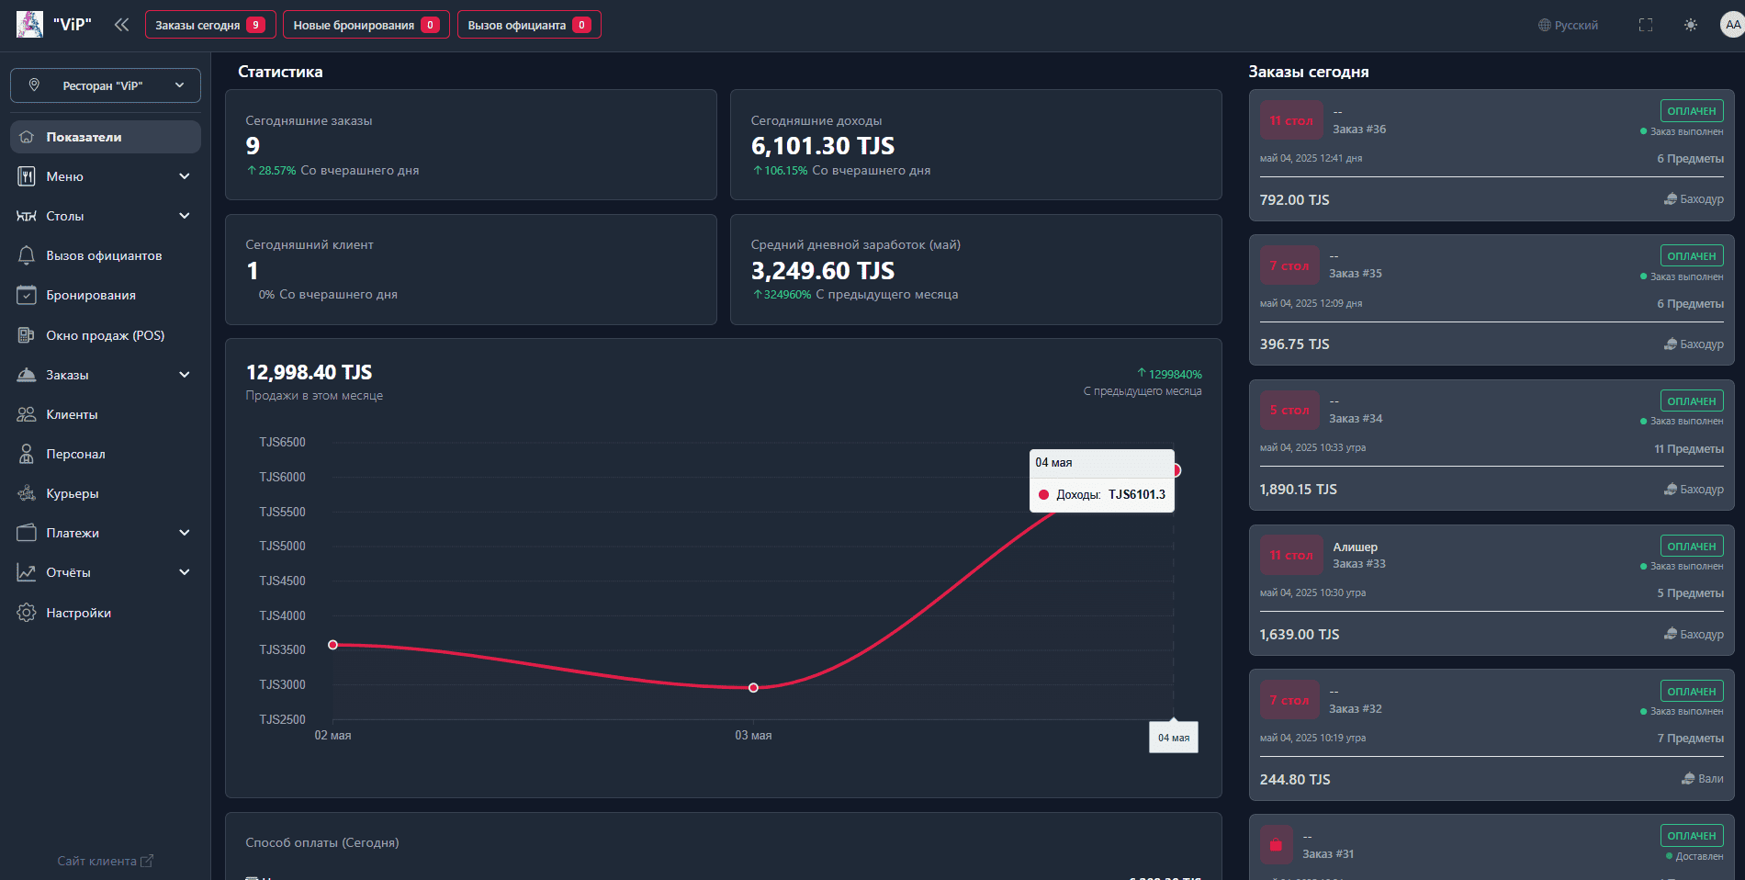The height and width of the screenshot is (880, 1745).
Task: Open Окно продаж (POS) menu item
Action: [106, 335]
